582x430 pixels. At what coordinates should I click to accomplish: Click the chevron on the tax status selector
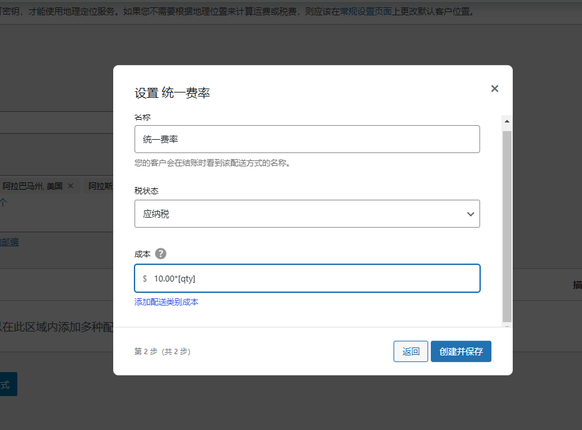471,214
